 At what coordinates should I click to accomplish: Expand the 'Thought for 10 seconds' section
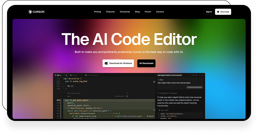click(167, 93)
